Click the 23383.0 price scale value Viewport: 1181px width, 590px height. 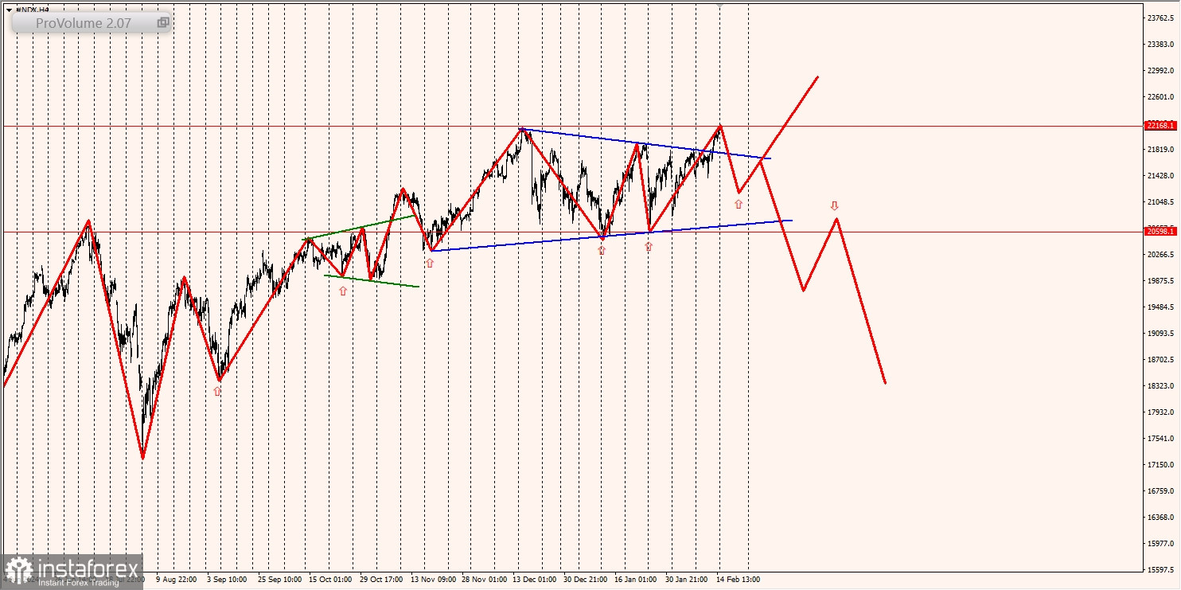1162,45
